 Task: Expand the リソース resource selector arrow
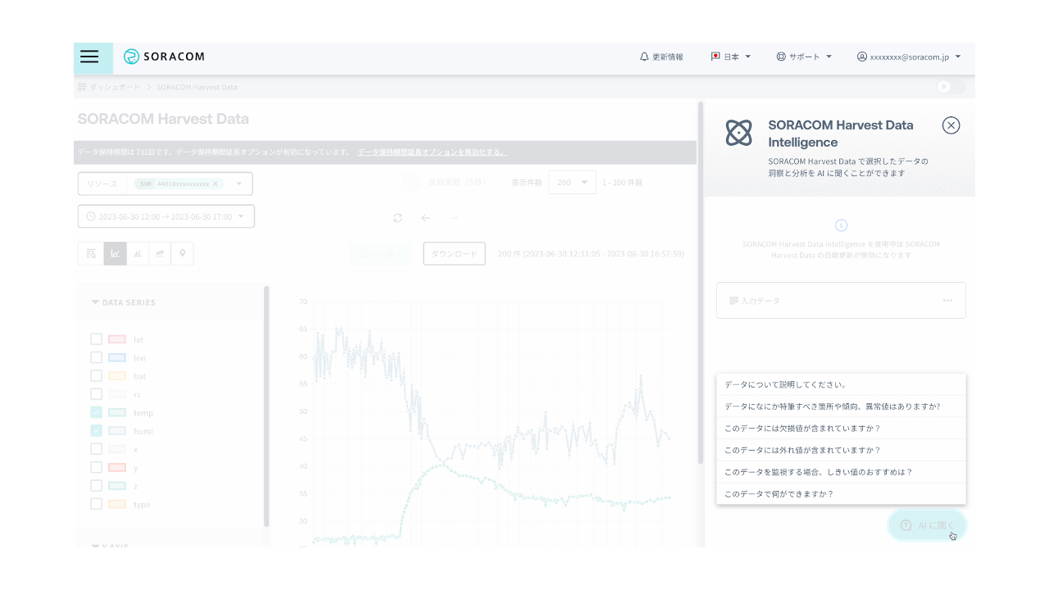(x=239, y=184)
